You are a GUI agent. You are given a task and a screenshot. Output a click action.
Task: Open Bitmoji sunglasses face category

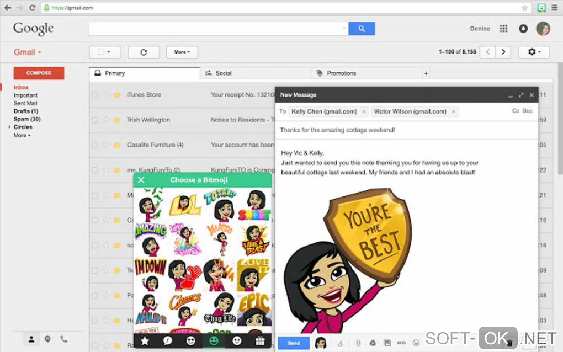pos(190,341)
